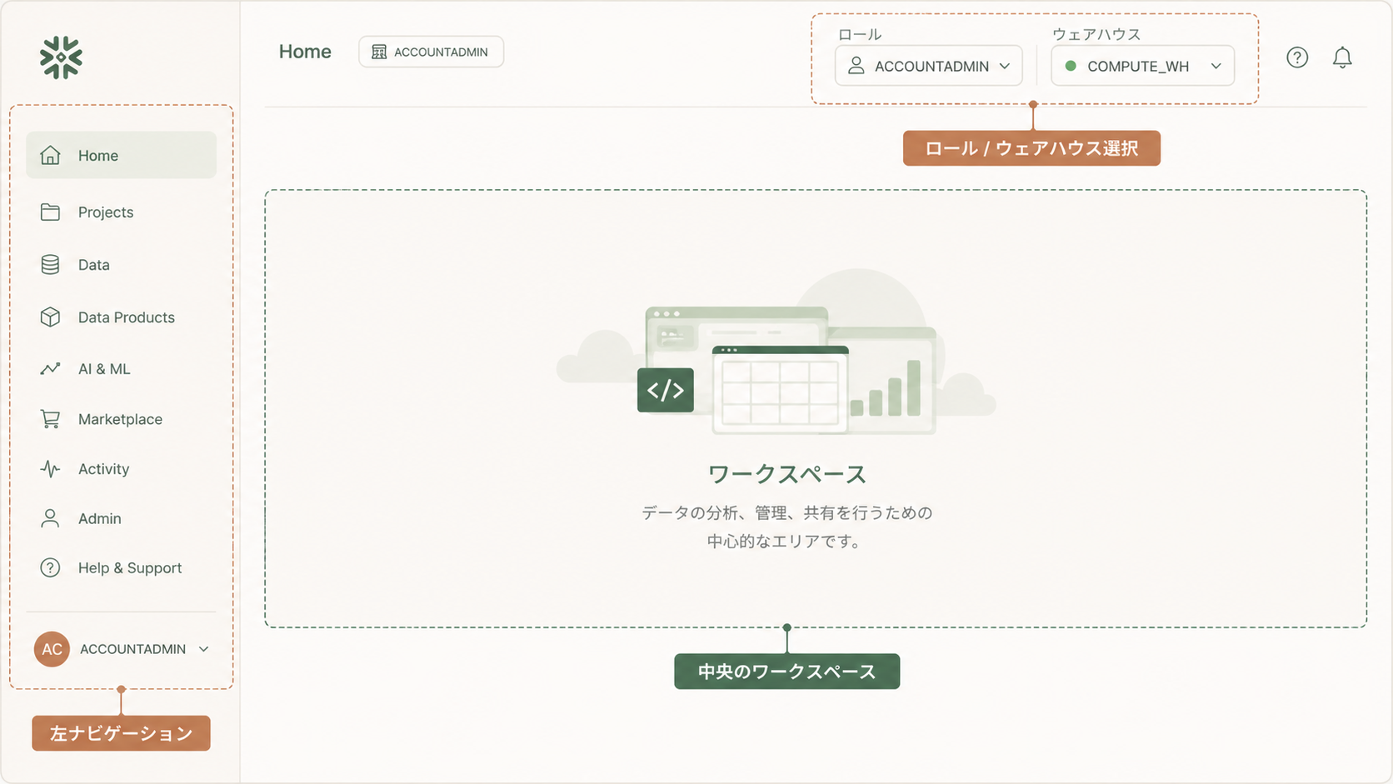This screenshot has height=784, width=1393.
Task: Click the Activity pulse icon
Action: coord(50,469)
